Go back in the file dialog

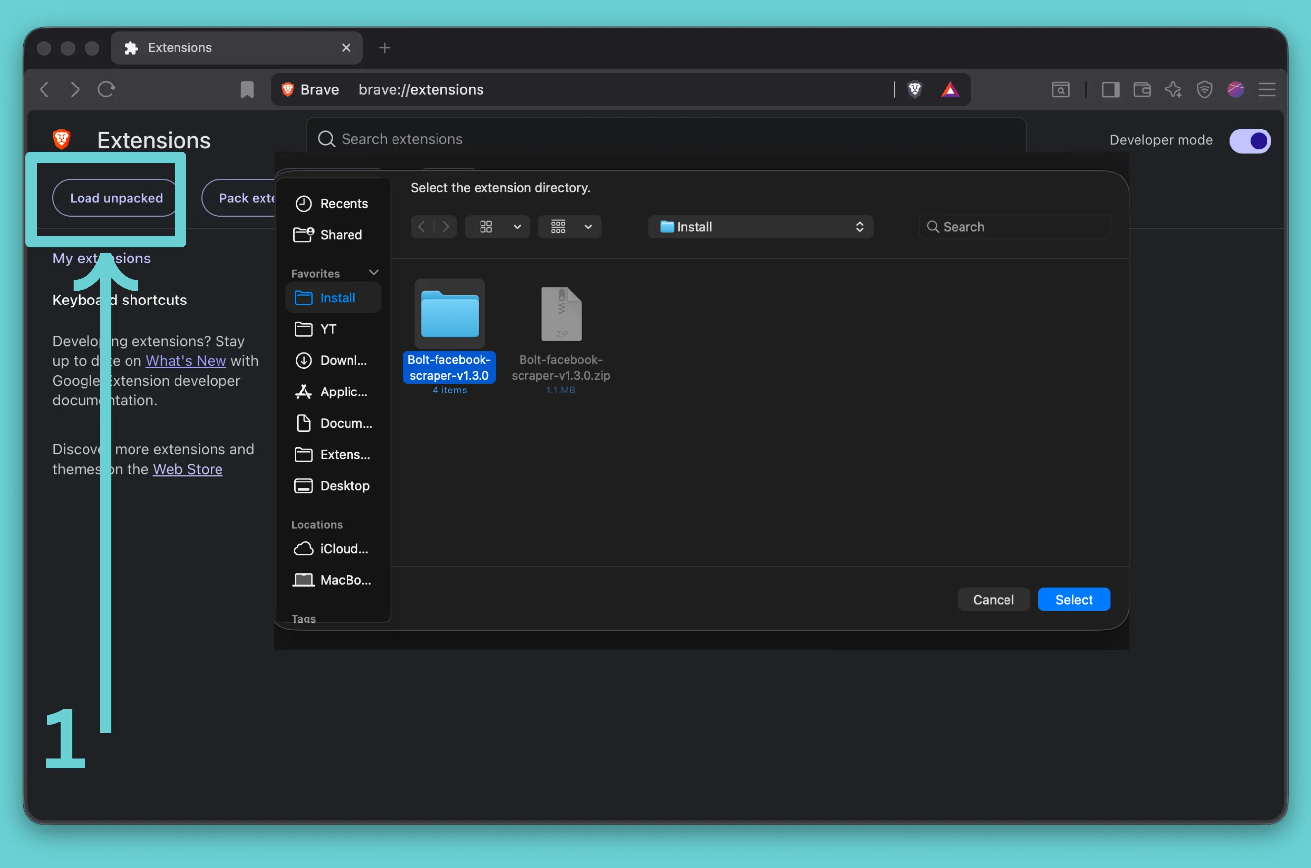tap(422, 227)
